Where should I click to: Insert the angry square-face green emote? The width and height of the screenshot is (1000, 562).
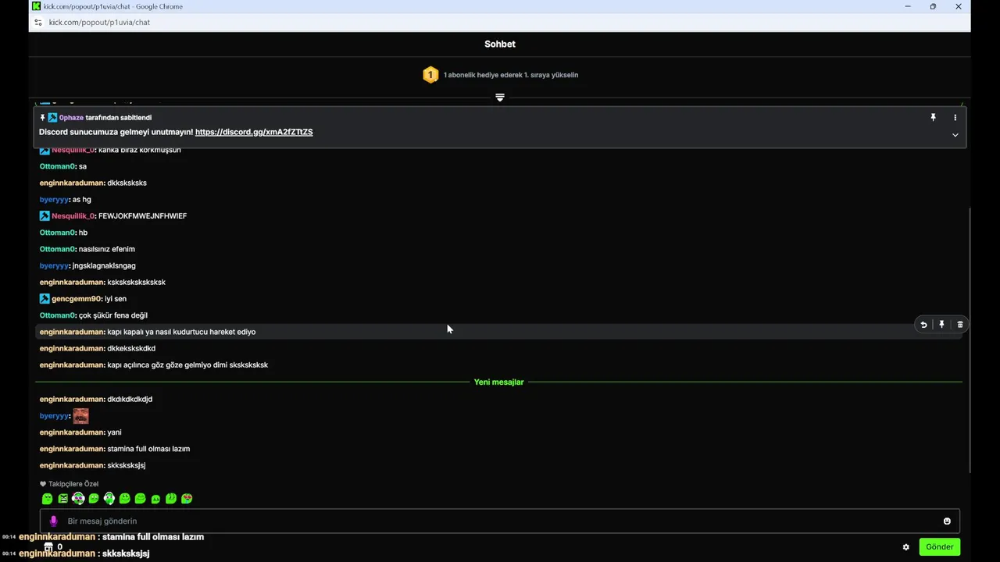pyautogui.click(x=63, y=499)
